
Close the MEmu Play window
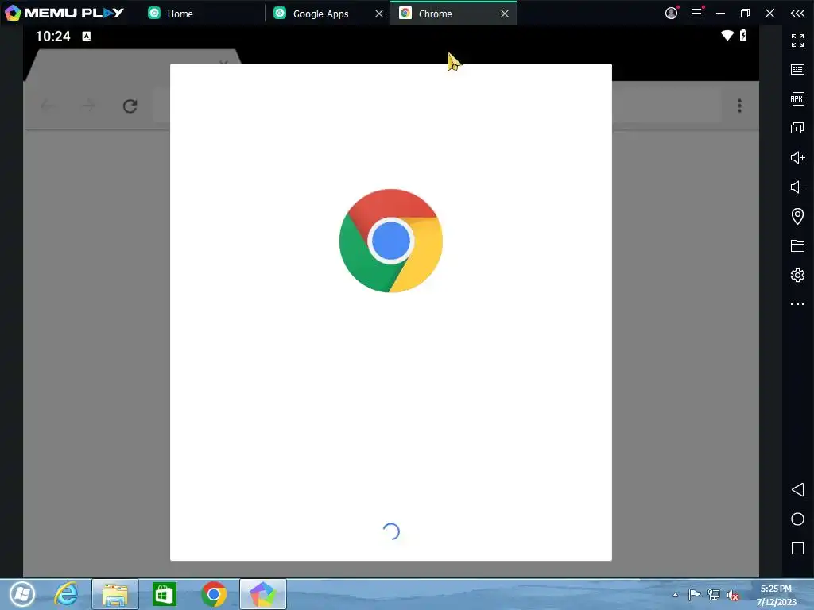coord(769,13)
